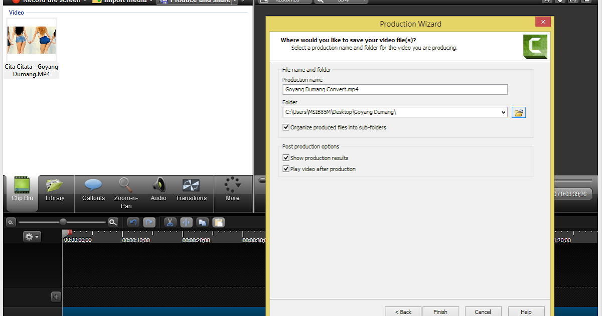
Task: Click the 'Post production options' group label
Action: click(x=311, y=146)
